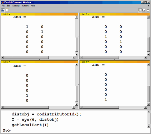Select the tabbed layout icon
This screenshot has width=151, height=134.
(144, 10)
